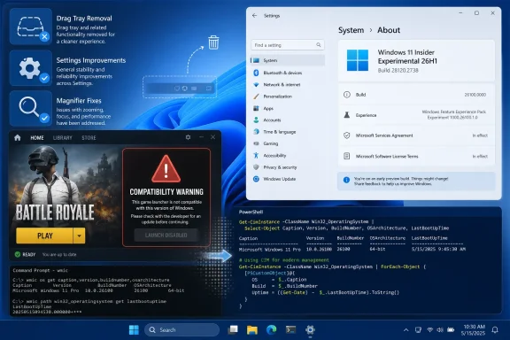
Task: Open Privacy & security in Settings
Action: [288, 167]
